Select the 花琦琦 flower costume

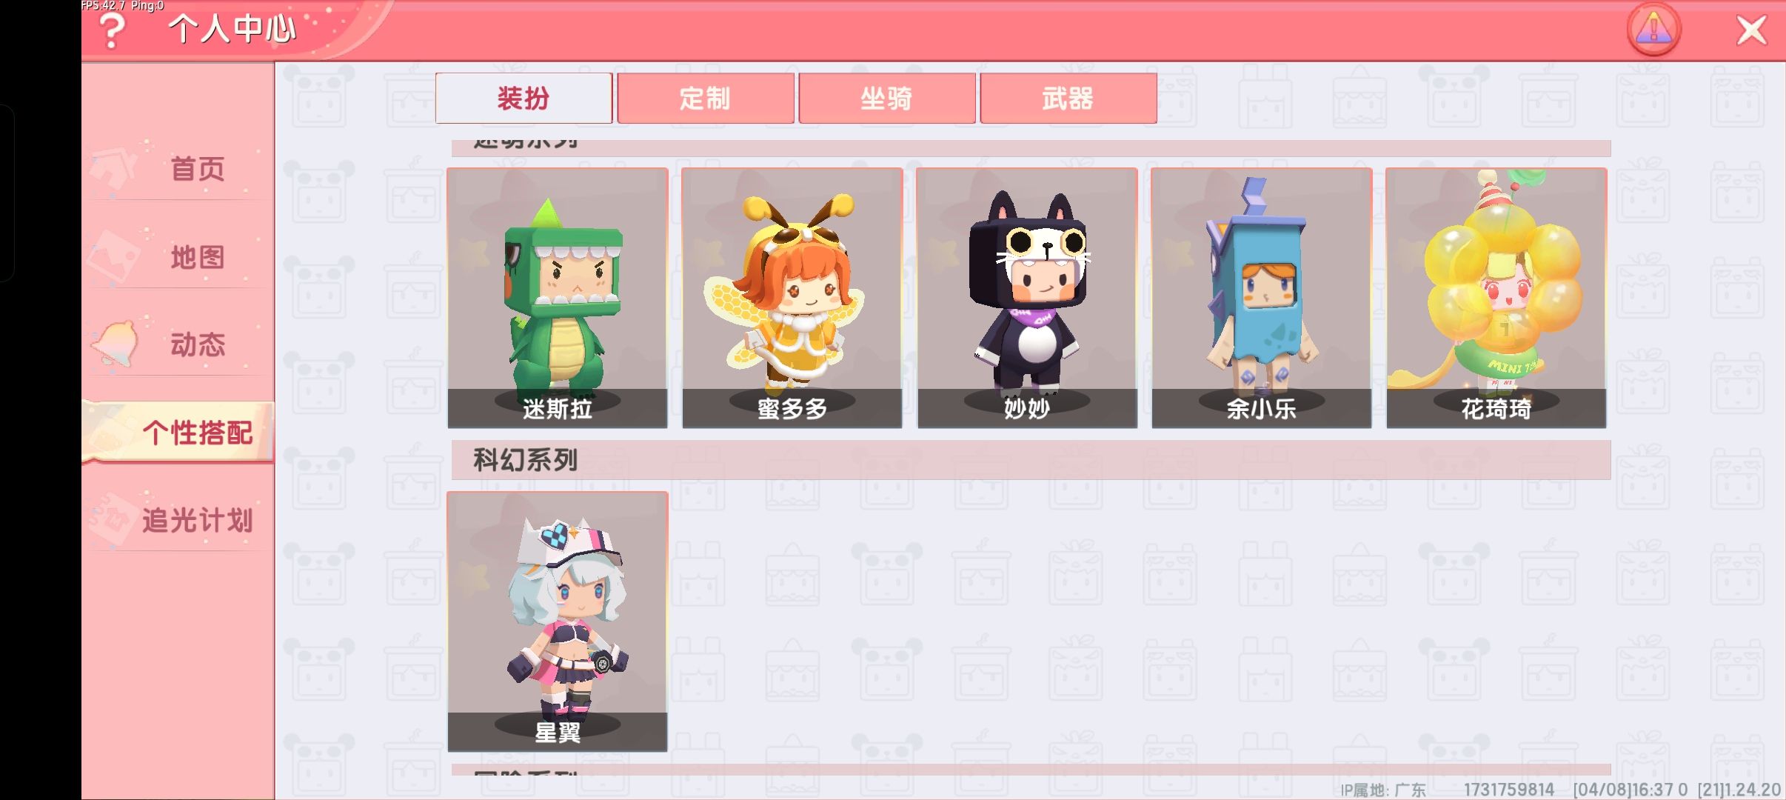tap(1496, 298)
